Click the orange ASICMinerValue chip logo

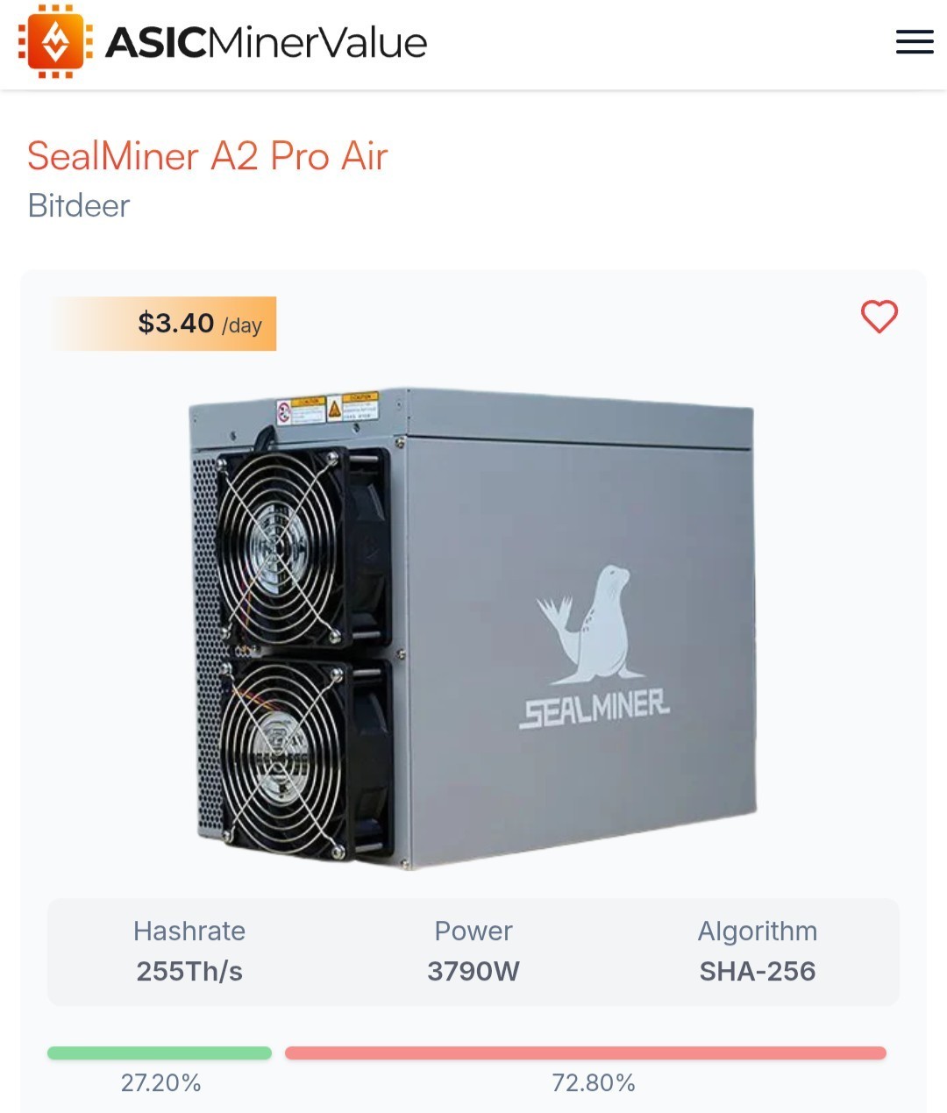coord(55,41)
